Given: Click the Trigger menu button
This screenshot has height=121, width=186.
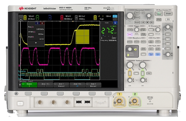Looking at the screenshot, I should point(130,30).
